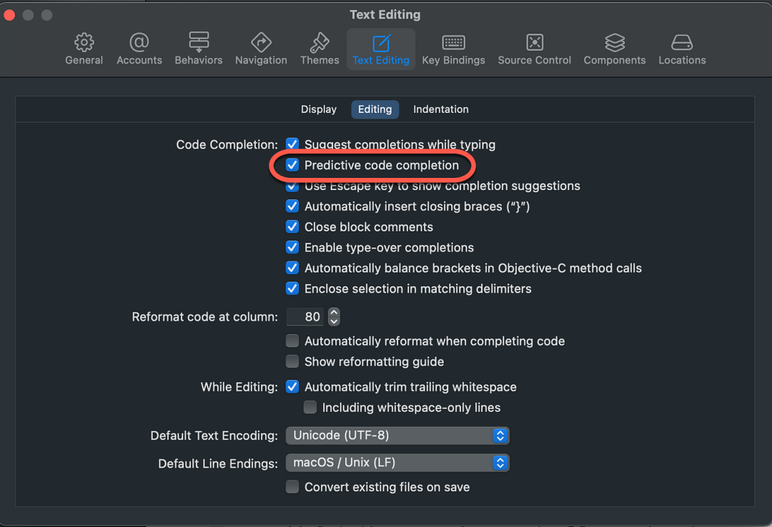The height and width of the screenshot is (527, 772).
Task: Open the Behaviors preferences
Action: [x=198, y=48]
